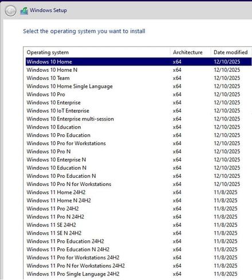Viewport: 252px width, 280px height.
Task: Sort by Architecture column header
Action: pos(190,52)
